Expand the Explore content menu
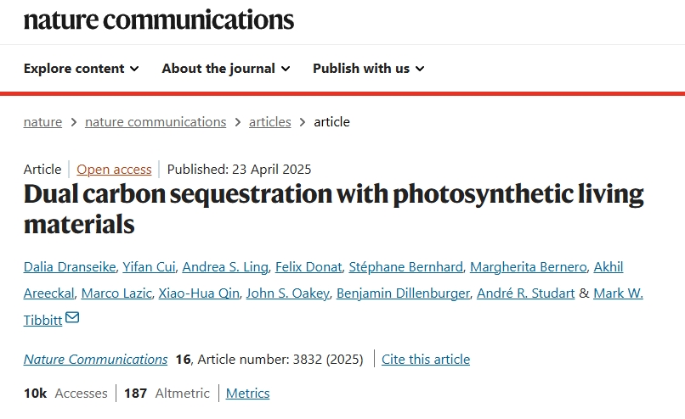The width and height of the screenshot is (685, 419). click(x=82, y=68)
